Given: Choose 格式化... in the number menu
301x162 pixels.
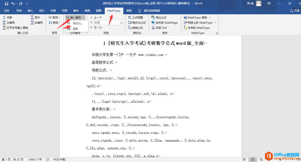Looking at the screenshot, I should pyautogui.click(x=77, y=23).
